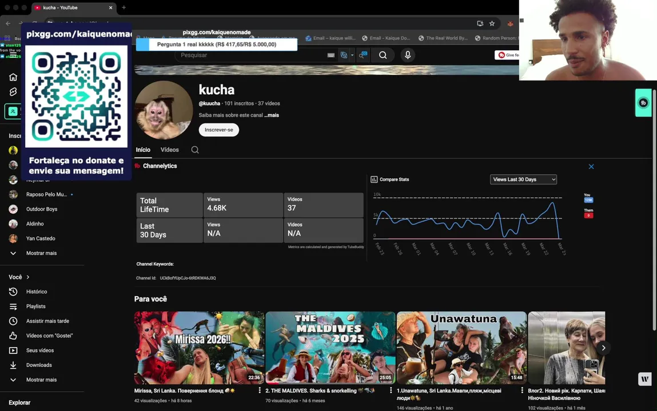This screenshot has height=411, width=657.
Task: Open The Real World By... bookmark
Action: tap(443, 38)
